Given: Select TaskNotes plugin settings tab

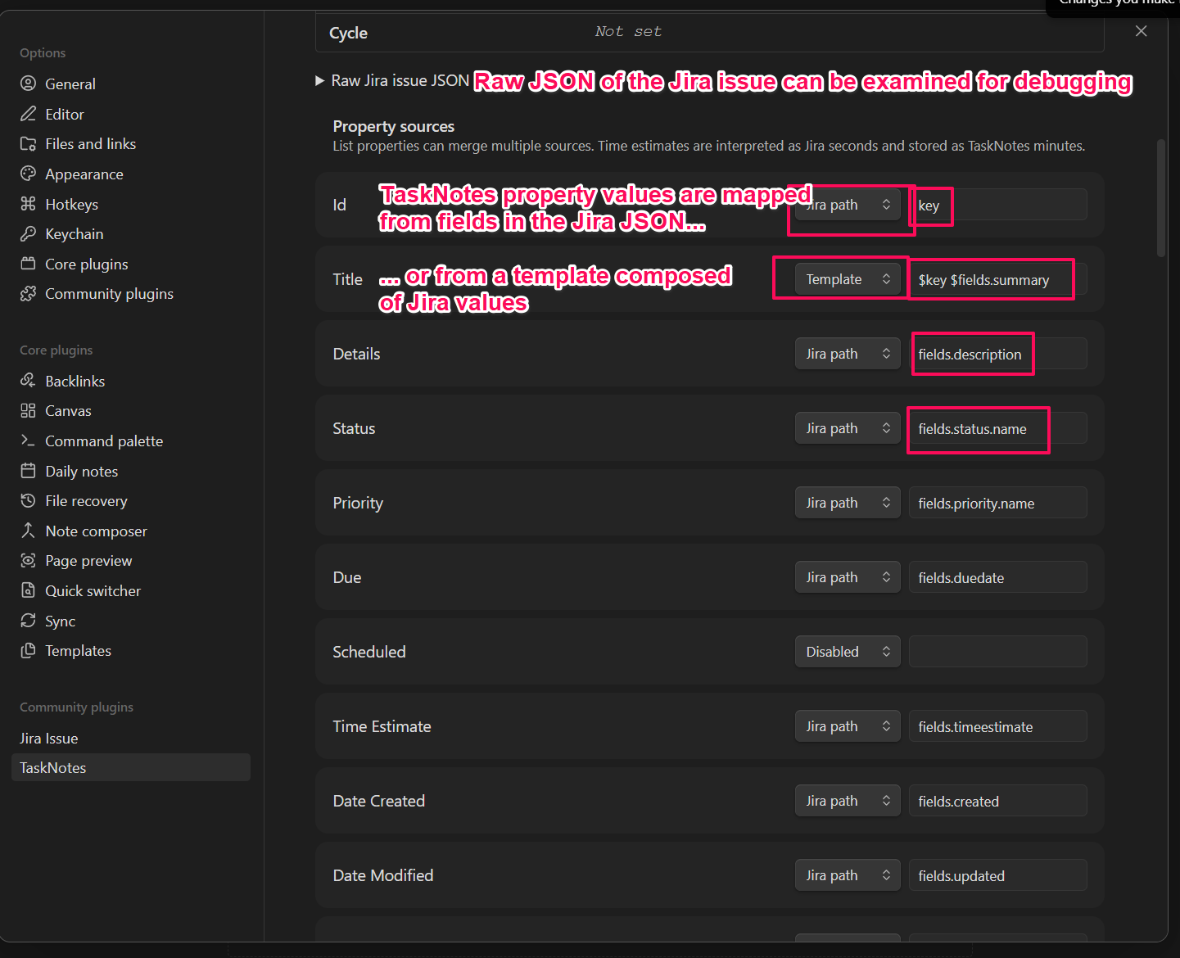Looking at the screenshot, I should [131, 767].
